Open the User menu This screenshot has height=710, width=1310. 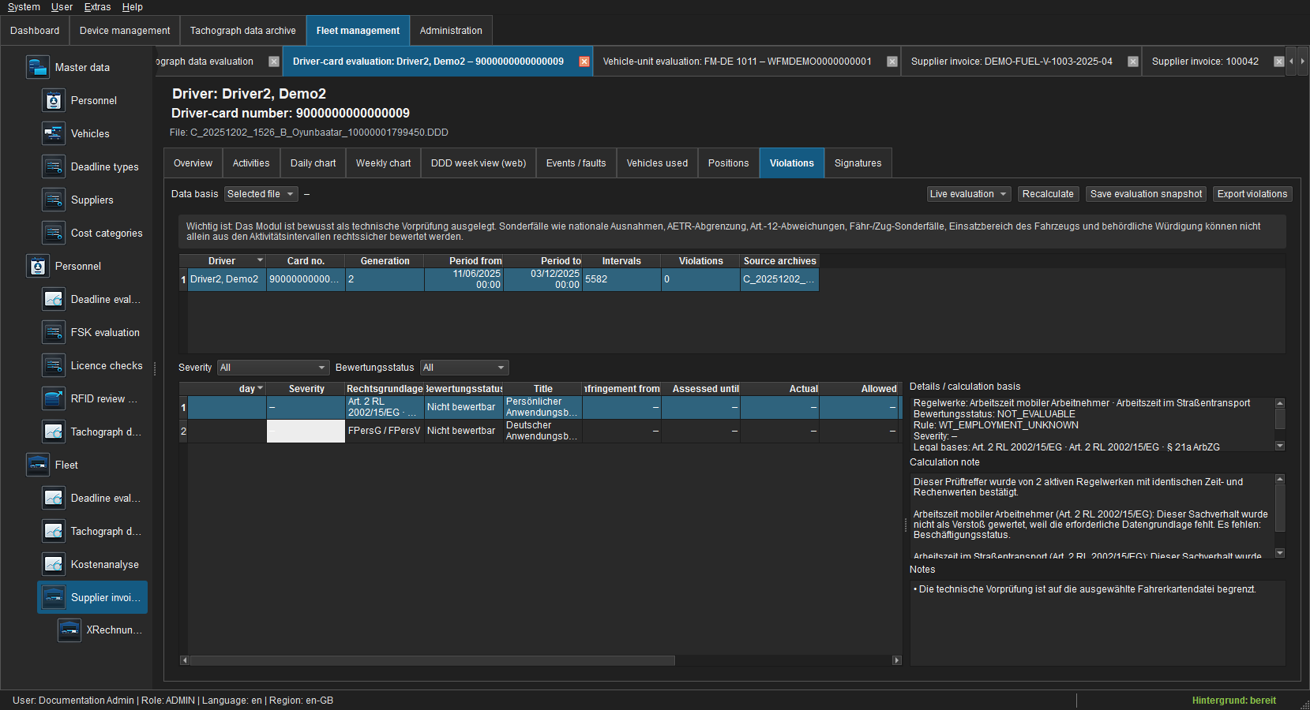pos(62,7)
